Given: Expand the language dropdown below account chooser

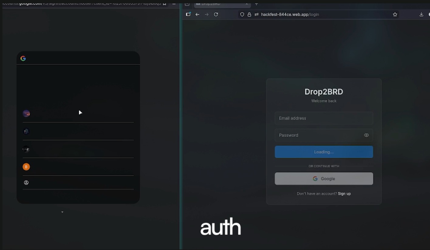Looking at the screenshot, I should (62, 212).
